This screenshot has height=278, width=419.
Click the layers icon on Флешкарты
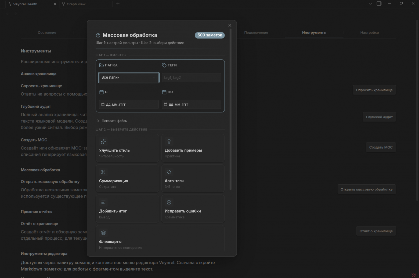point(103,233)
